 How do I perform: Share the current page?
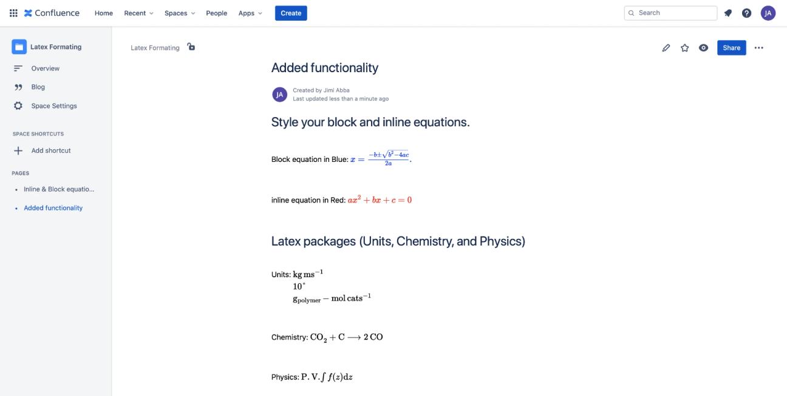click(732, 47)
